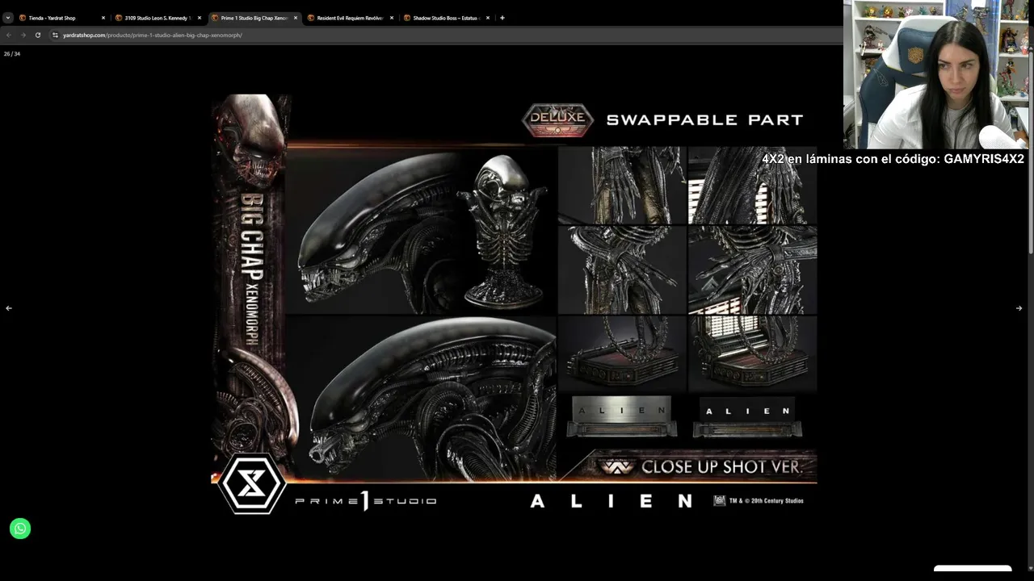The width and height of the screenshot is (1034, 581).
Task: Switch to the Resident Evil Requiem Revolver tab
Action: [350, 18]
